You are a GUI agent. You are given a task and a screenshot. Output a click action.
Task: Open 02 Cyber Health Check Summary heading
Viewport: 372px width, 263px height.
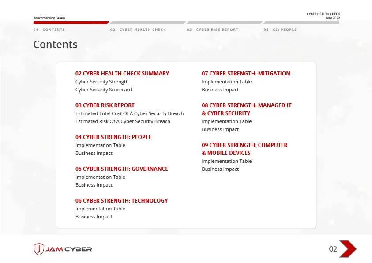tap(122, 74)
